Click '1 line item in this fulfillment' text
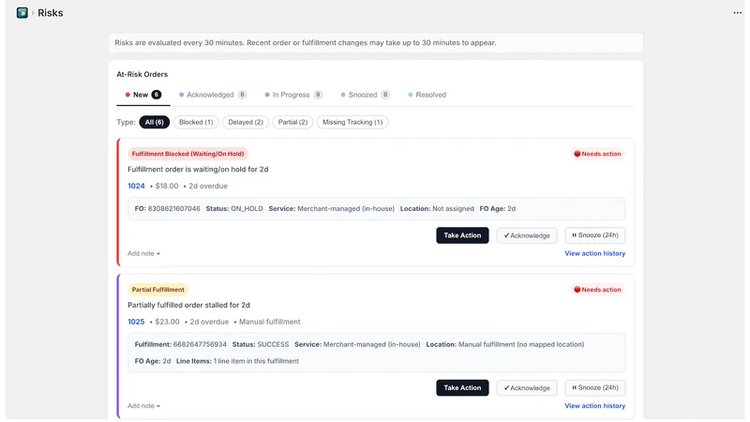The image size is (750, 422). coord(256,361)
